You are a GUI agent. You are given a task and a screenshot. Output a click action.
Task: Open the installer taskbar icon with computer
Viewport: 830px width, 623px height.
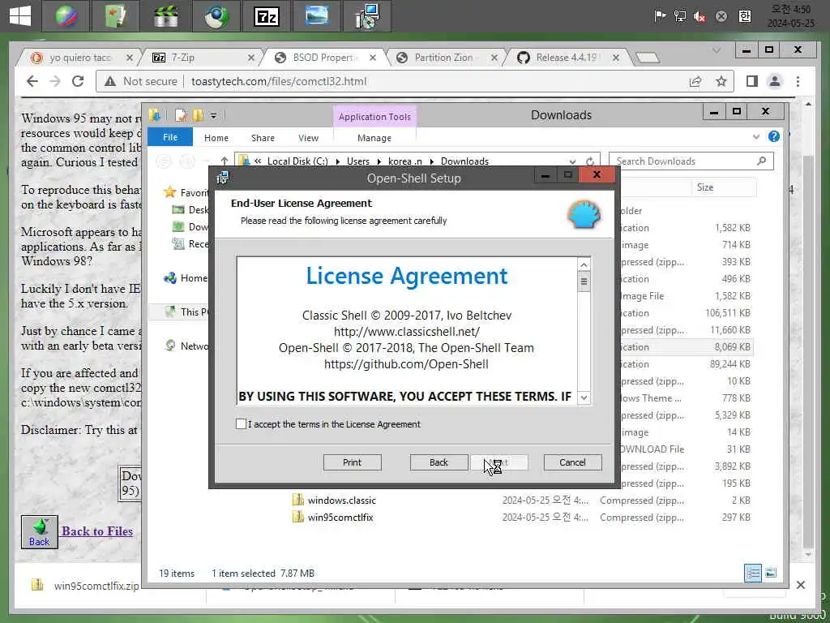click(367, 16)
